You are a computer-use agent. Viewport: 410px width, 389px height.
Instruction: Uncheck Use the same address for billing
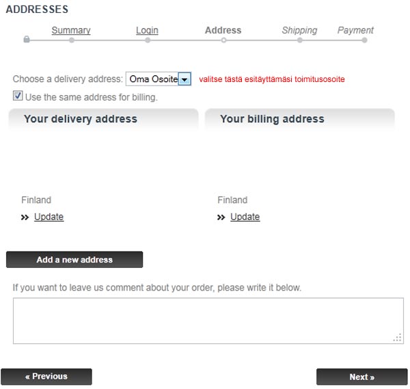pyautogui.click(x=18, y=96)
